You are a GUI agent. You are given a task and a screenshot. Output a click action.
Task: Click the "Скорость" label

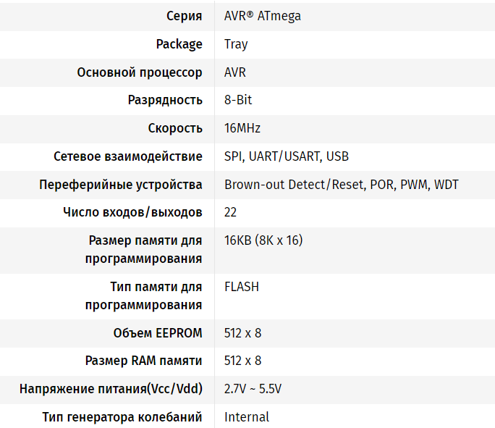[175, 128]
